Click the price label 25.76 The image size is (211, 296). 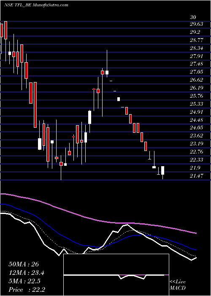(x=196, y=96)
